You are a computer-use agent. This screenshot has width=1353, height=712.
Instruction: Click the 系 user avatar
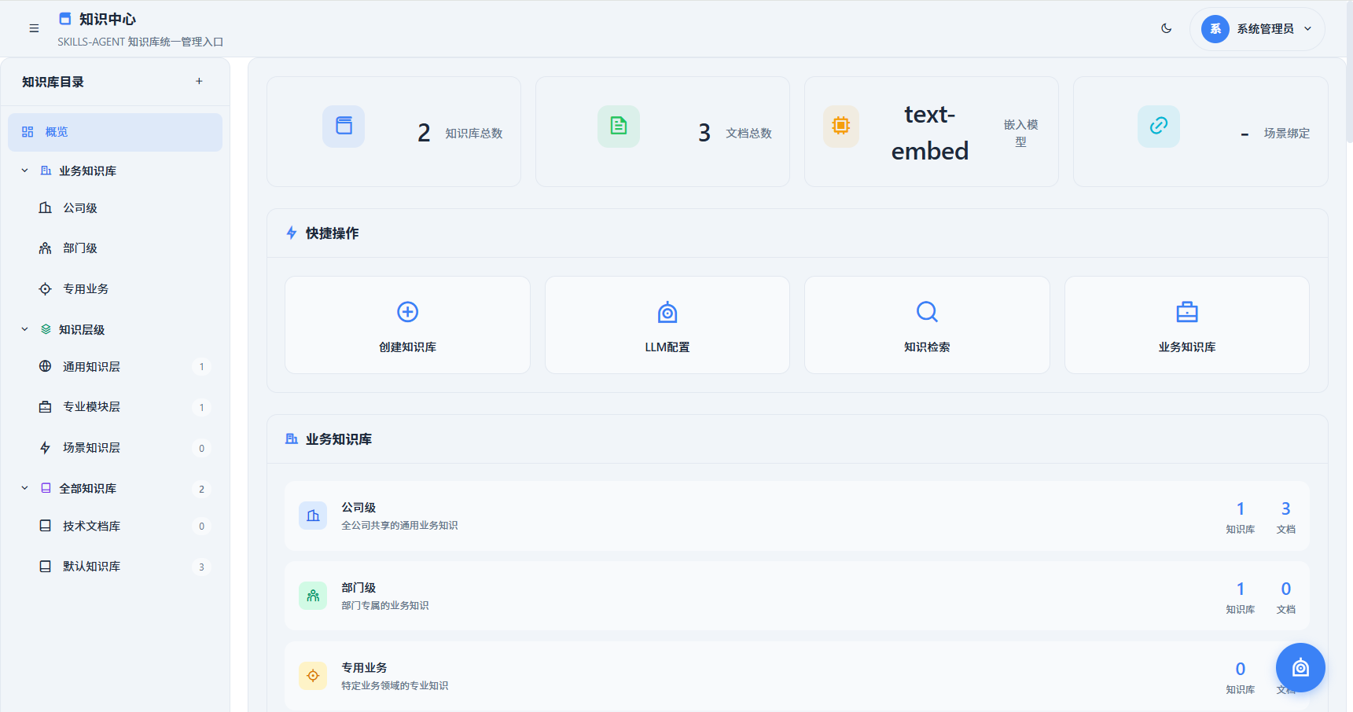click(1215, 29)
